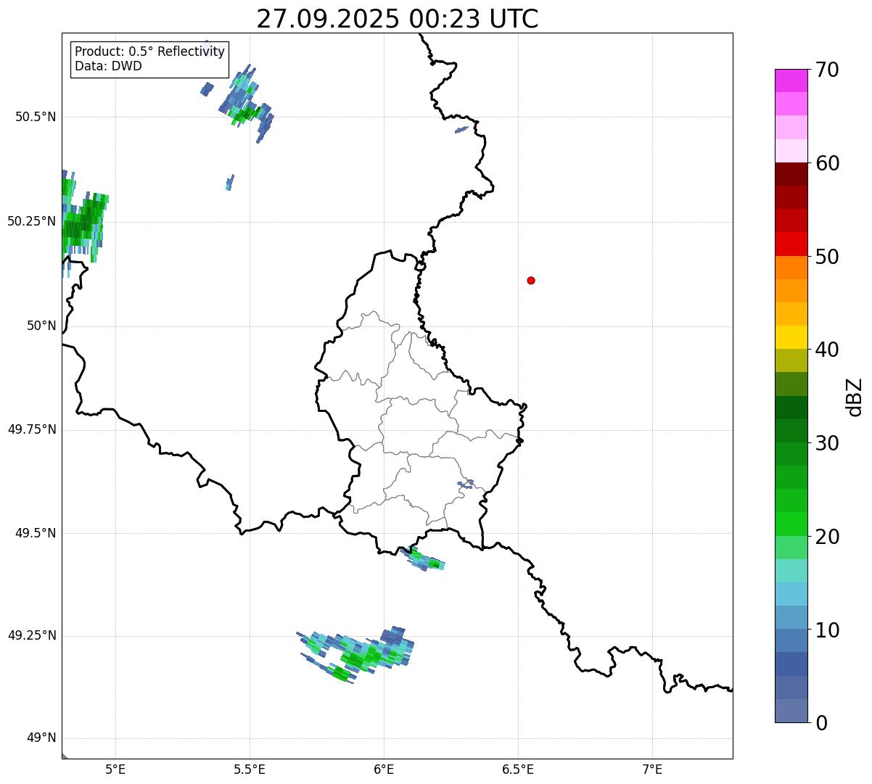Click the 49.25°N latitude label
872x784 pixels.
click(32, 636)
